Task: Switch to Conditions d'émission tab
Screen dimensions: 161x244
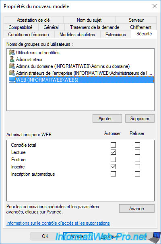Action: [29, 35]
